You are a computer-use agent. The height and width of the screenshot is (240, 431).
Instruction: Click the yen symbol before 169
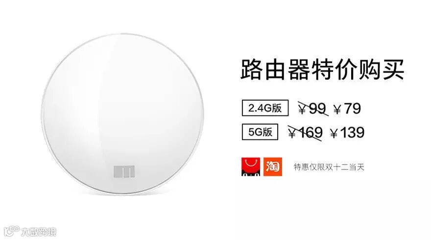292,134
